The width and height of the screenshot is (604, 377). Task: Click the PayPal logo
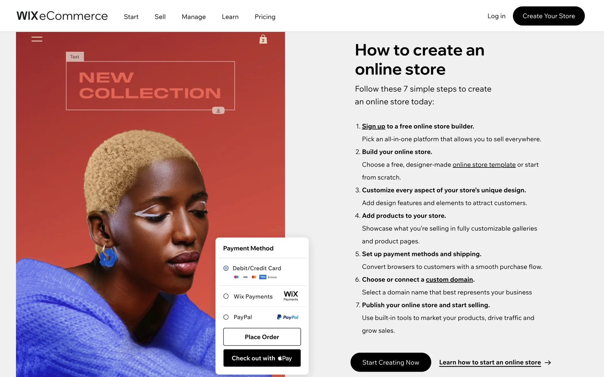tap(288, 317)
